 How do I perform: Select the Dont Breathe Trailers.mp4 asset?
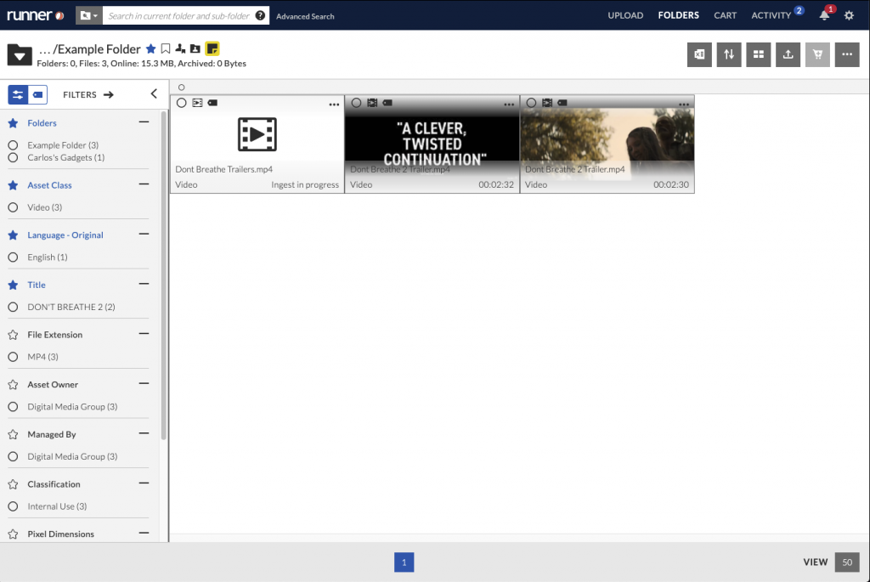tap(182, 103)
